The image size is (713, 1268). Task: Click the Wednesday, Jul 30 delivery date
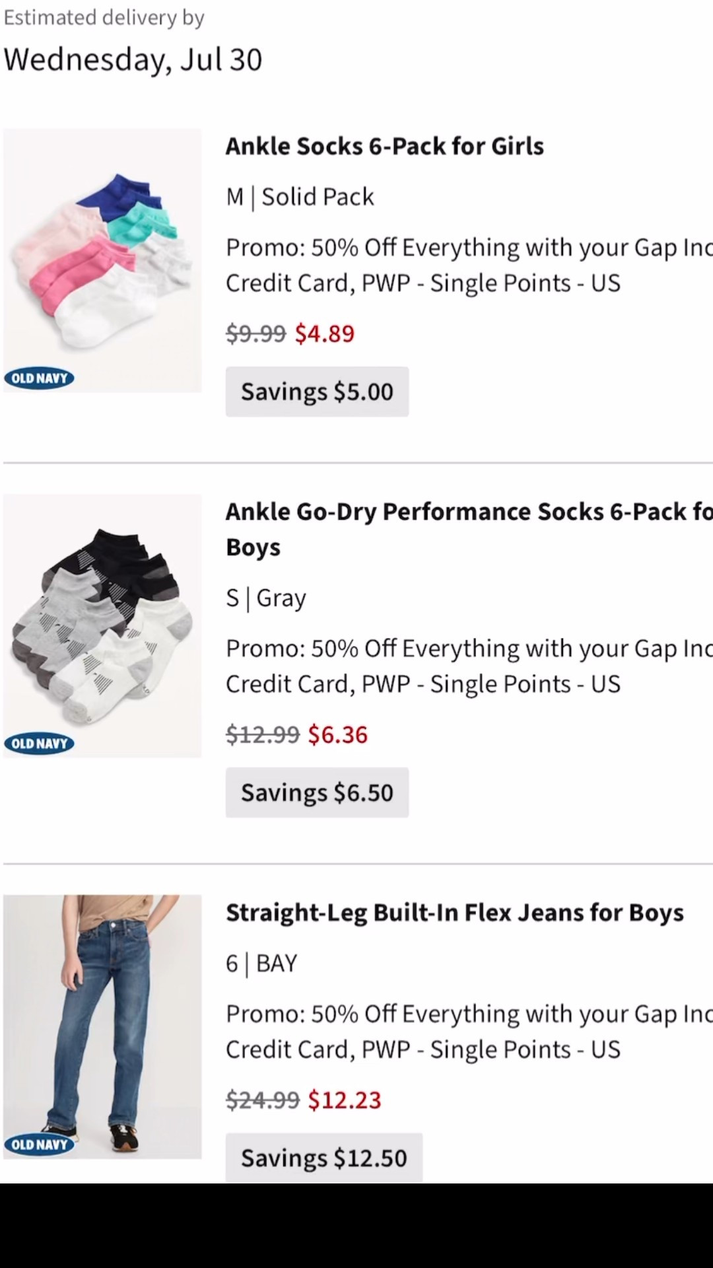click(133, 59)
